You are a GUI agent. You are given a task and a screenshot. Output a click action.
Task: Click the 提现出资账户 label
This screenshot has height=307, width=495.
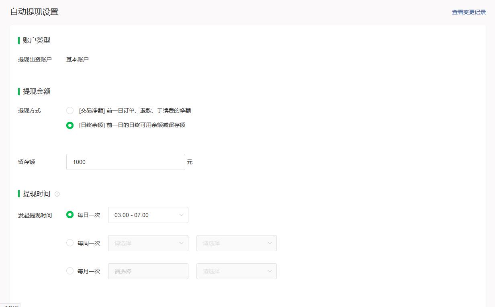tap(35, 59)
